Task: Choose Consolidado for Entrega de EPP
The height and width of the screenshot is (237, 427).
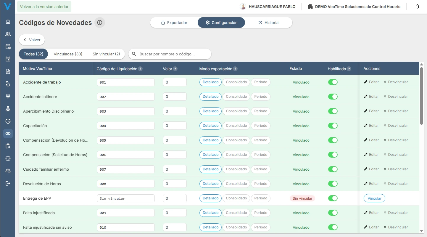Action: tap(236, 198)
